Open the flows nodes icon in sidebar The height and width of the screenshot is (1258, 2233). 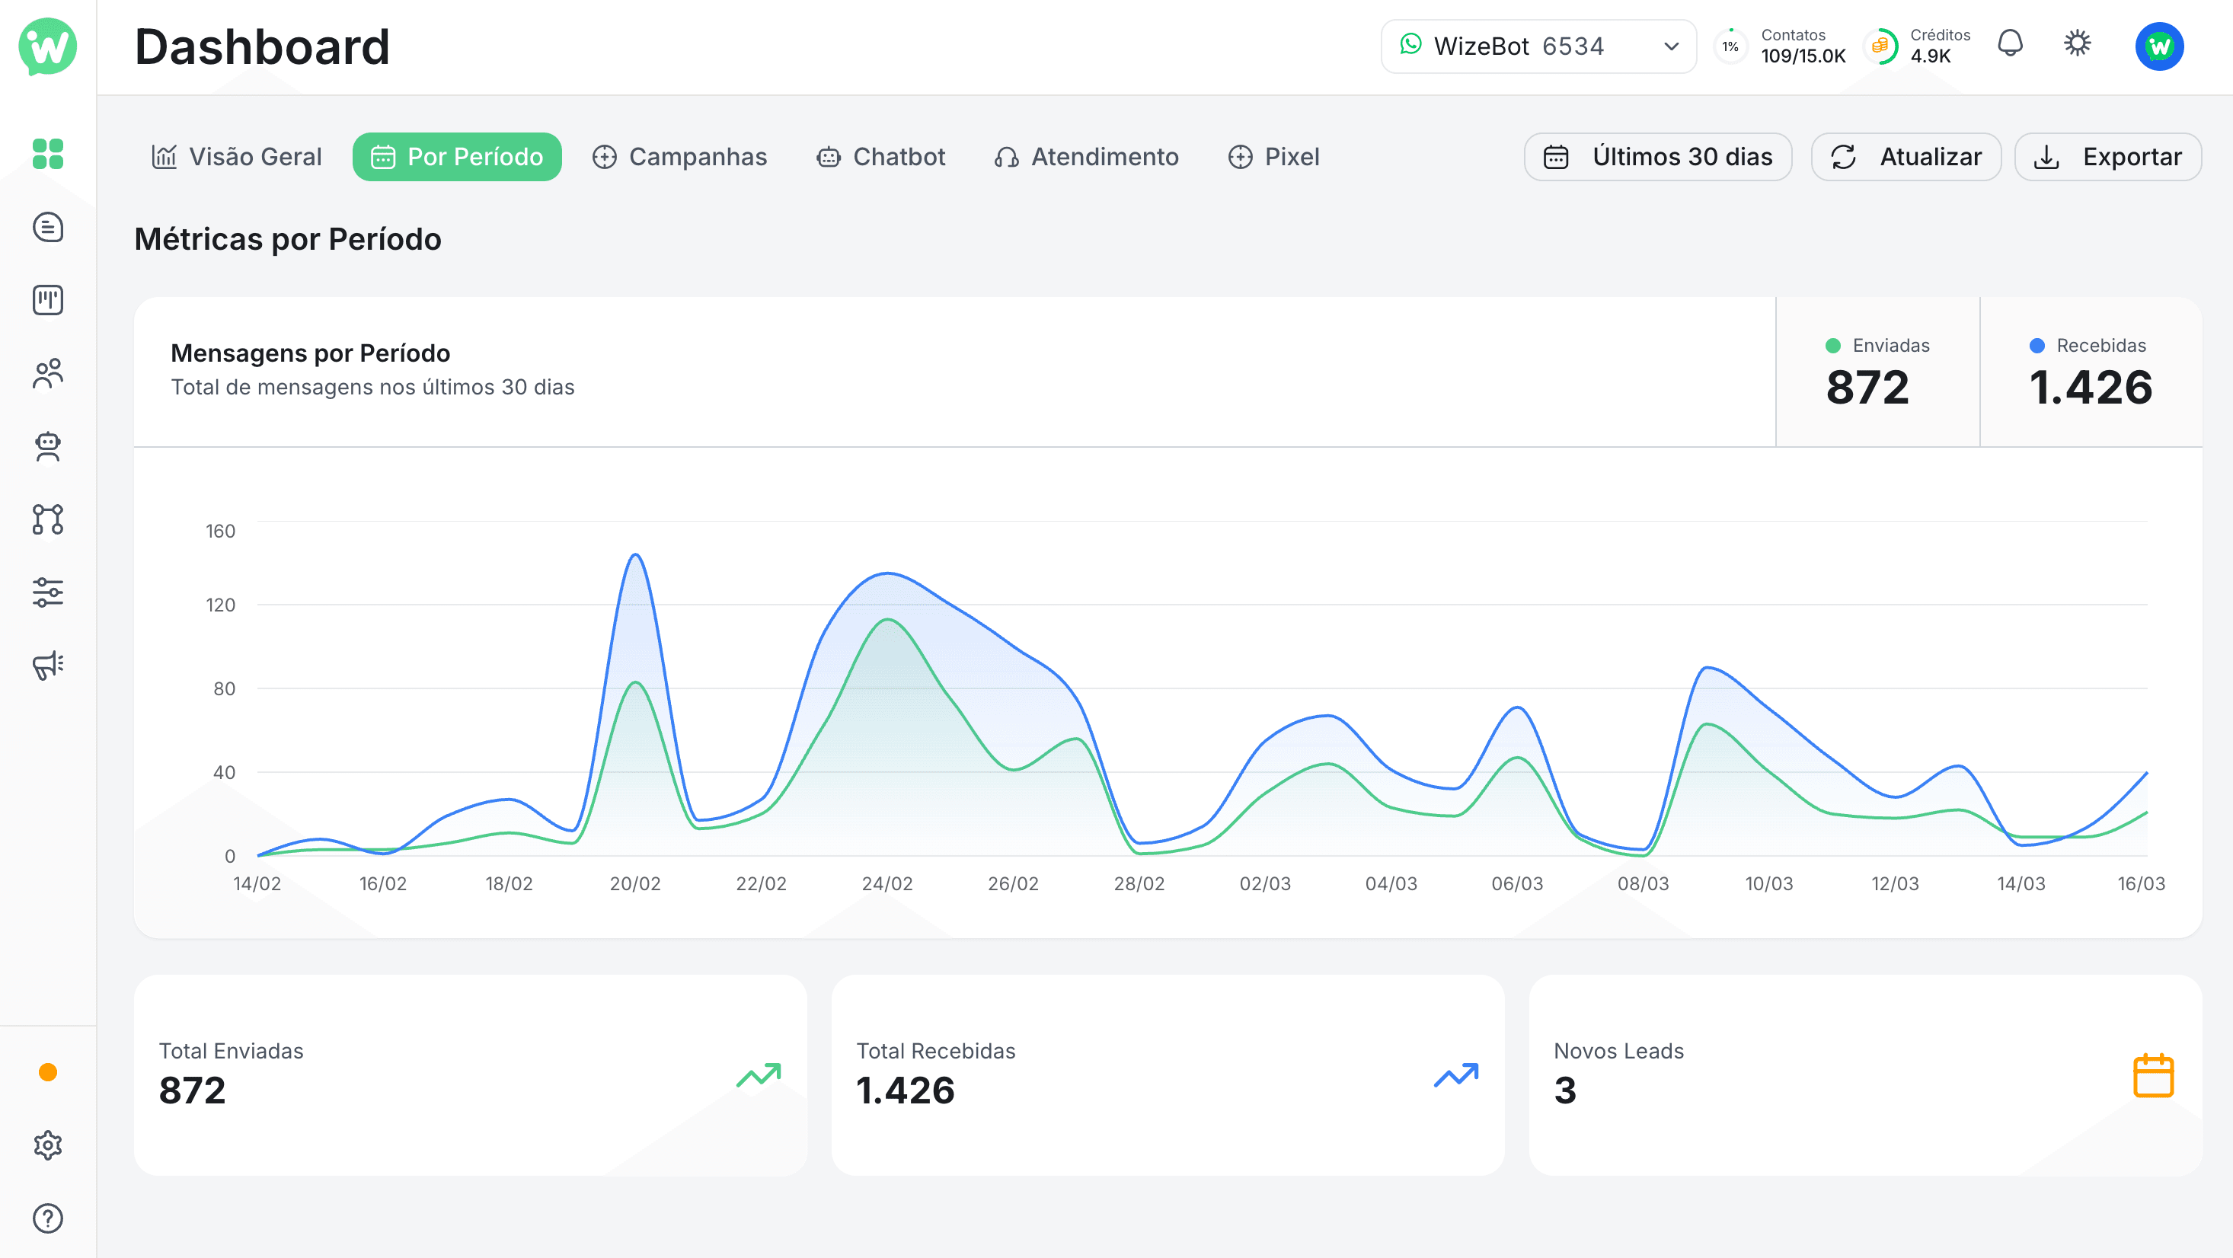tap(49, 519)
